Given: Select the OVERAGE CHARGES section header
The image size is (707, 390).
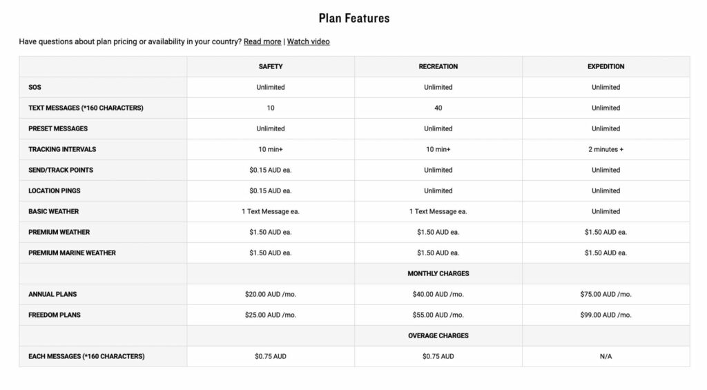Looking at the screenshot, I should (438, 336).
